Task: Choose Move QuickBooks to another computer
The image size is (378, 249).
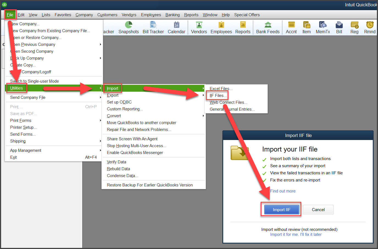Action: 154,123
